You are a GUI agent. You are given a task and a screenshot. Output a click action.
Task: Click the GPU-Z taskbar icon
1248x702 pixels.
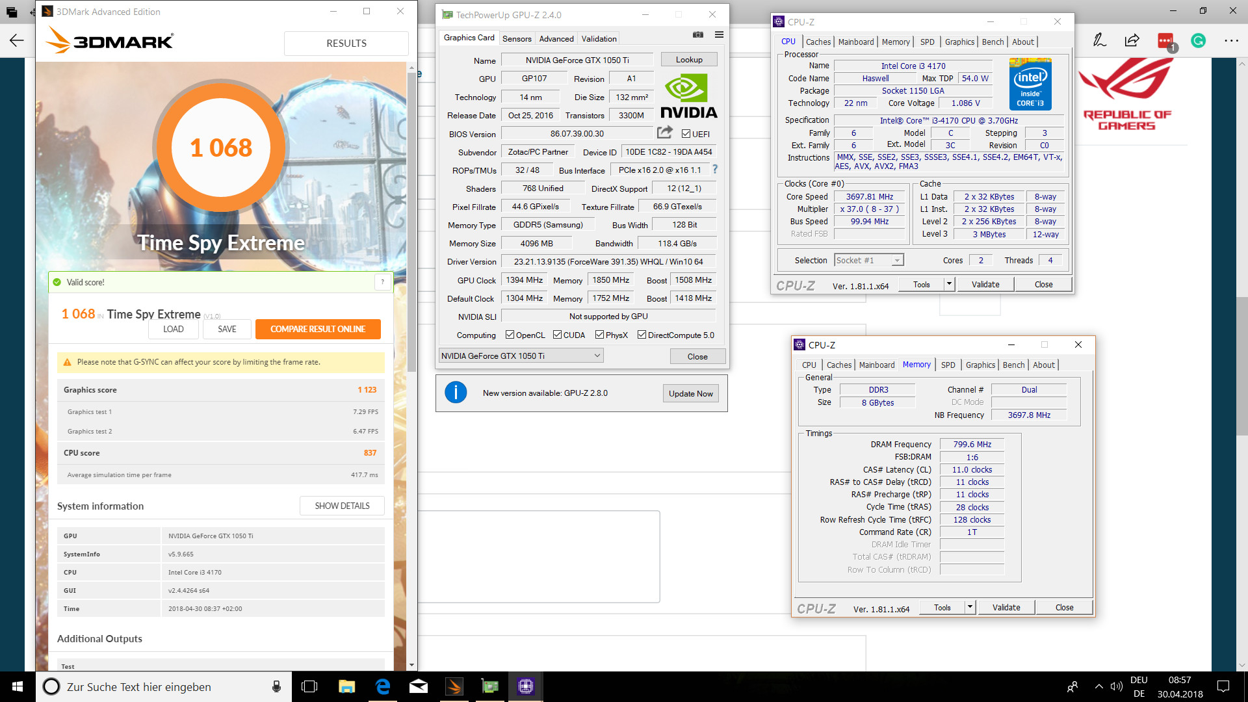coord(490,686)
